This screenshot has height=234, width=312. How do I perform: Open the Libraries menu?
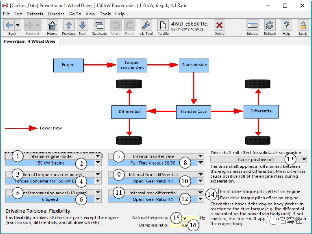click(56, 14)
